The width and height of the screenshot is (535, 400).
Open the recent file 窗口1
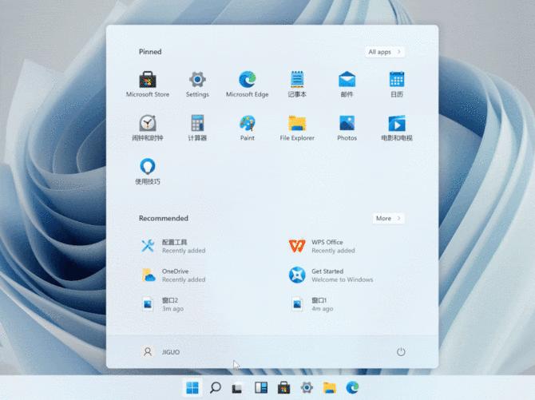click(311, 304)
